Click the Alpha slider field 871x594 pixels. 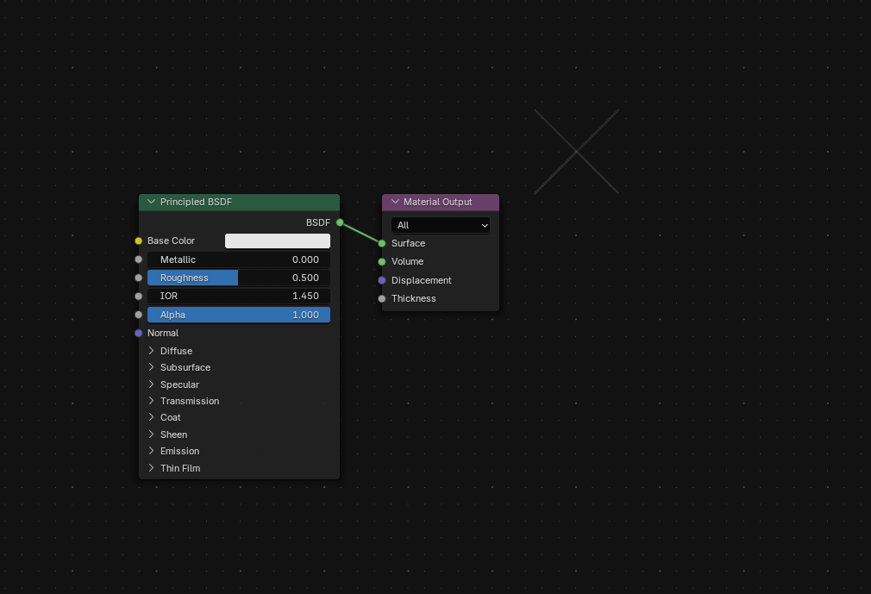coord(239,315)
